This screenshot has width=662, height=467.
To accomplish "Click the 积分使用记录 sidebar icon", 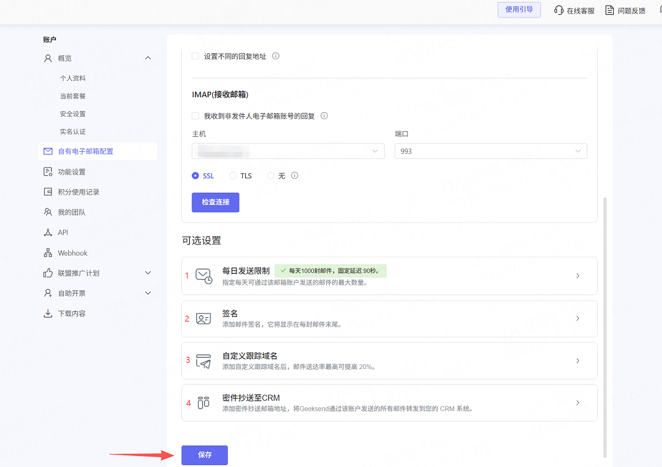I will 48,192.
